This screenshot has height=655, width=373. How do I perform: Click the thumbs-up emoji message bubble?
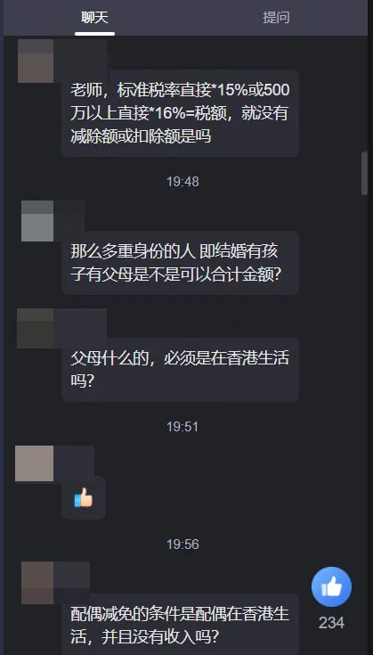click(84, 498)
